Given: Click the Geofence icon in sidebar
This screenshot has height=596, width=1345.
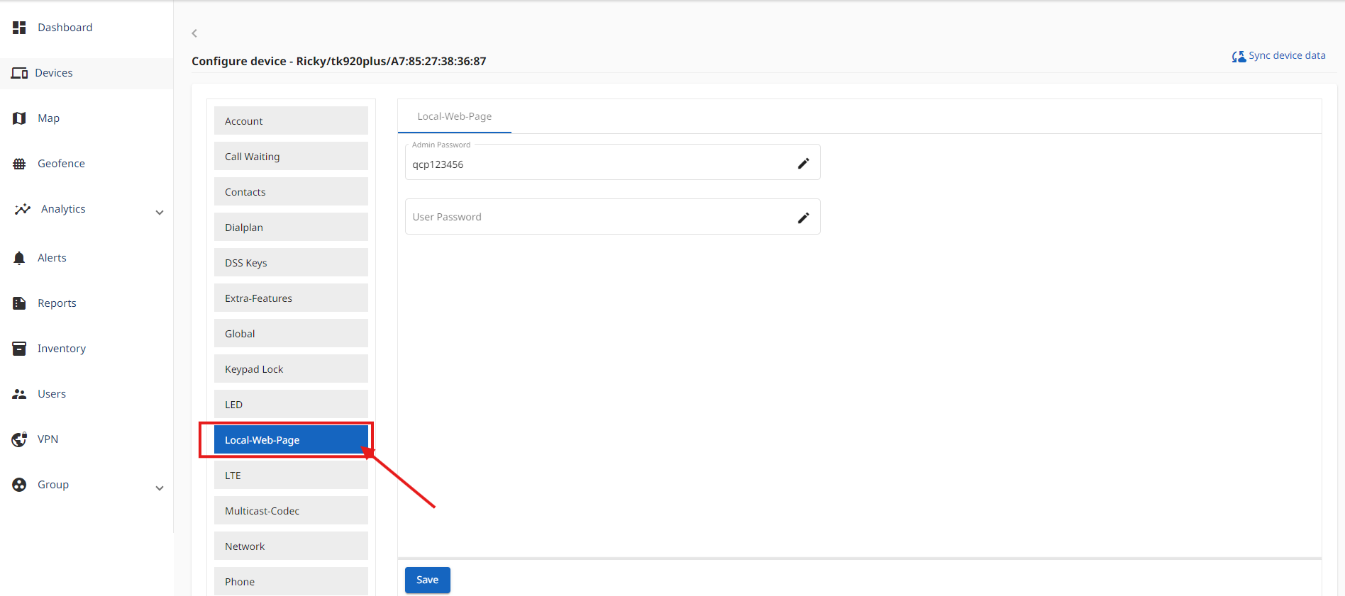Looking at the screenshot, I should pyautogui.click(x=19, y=164).
